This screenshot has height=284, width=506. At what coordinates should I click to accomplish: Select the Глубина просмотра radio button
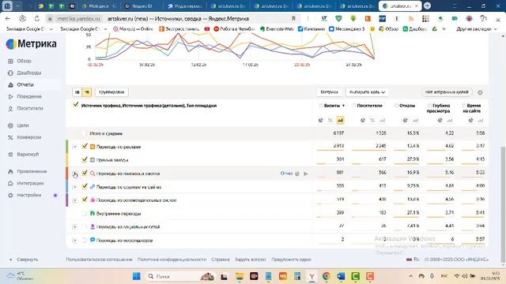click(x=429, y=106)
